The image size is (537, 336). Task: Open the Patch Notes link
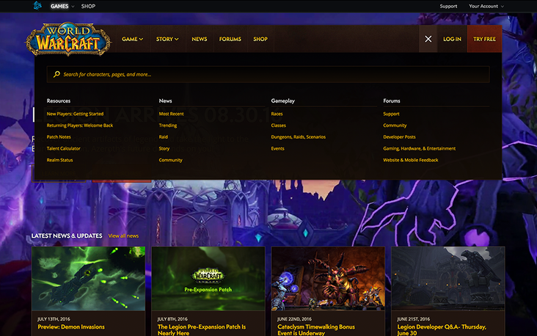click(x=59, y=136)
